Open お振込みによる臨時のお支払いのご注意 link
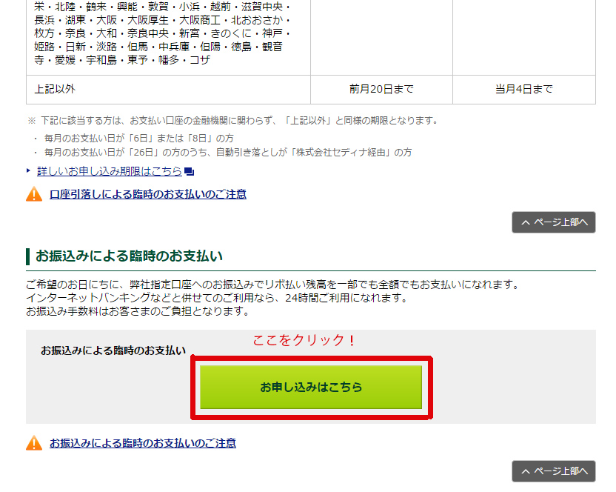616x492 pixels. (x=143, y=443)
